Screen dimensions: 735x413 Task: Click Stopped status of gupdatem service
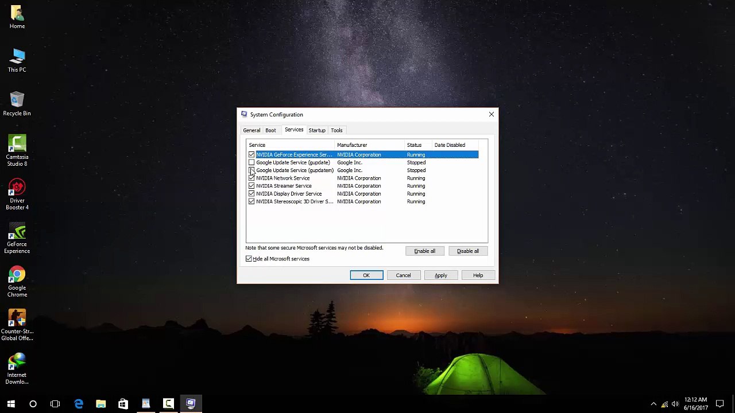416,170
